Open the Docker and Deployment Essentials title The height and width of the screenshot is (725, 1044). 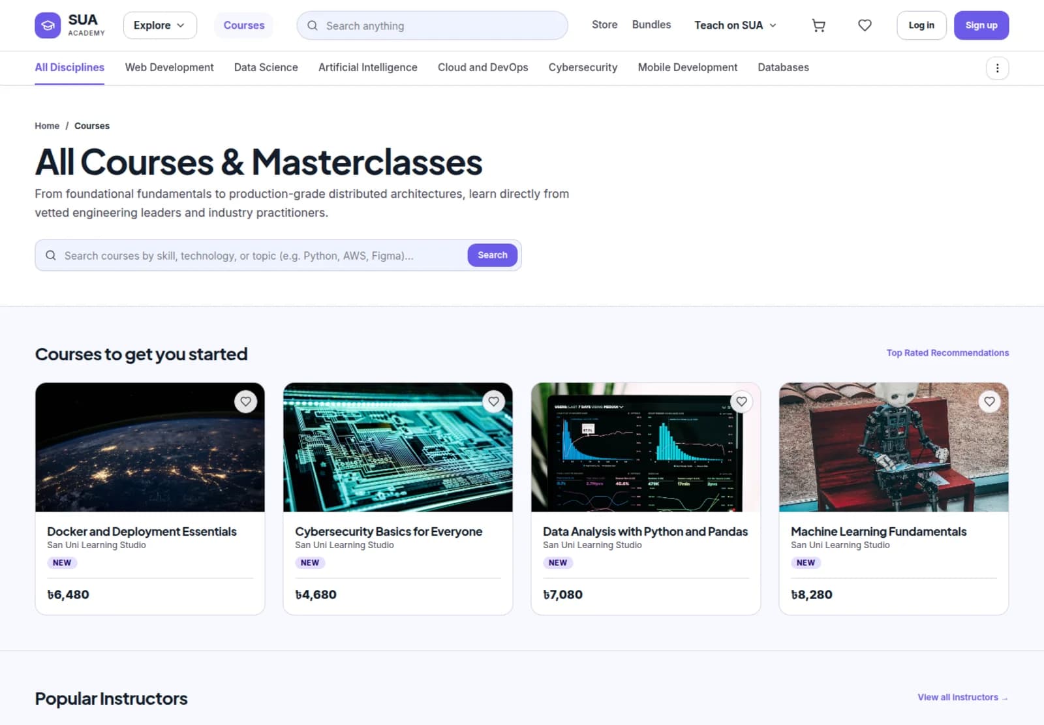(142, 532)
